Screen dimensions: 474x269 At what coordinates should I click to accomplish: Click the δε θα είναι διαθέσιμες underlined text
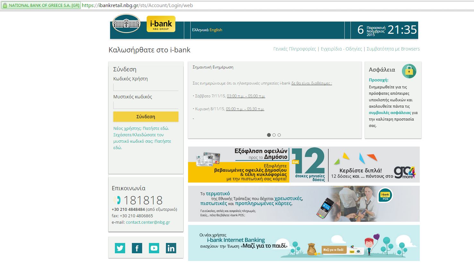(312, 83)
